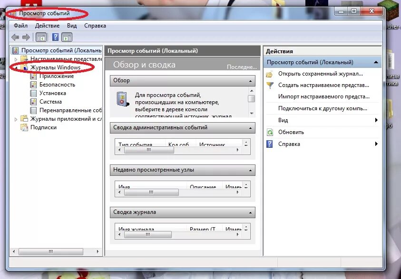
Task: Click Обновить in the Actions pane
Action: 291,132
